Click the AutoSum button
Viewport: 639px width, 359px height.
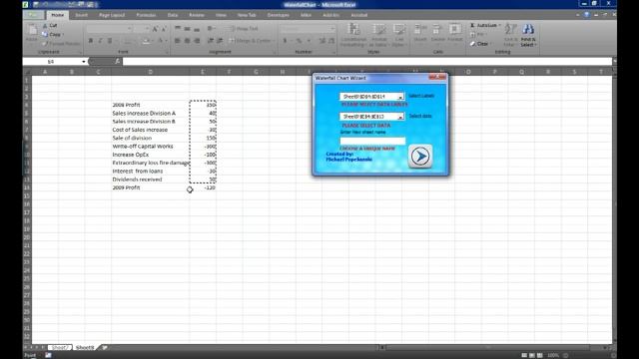coord(485,25)
